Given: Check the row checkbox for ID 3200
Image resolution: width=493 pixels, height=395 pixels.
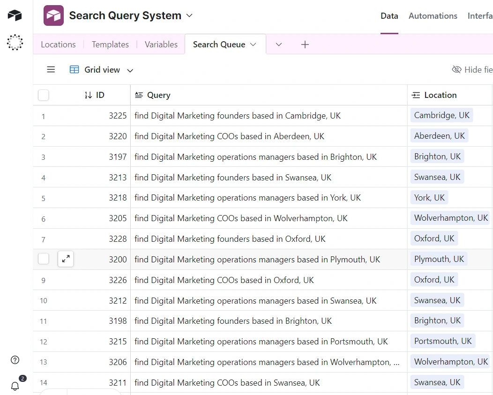Looking at the screenshot, I should 44,259.
